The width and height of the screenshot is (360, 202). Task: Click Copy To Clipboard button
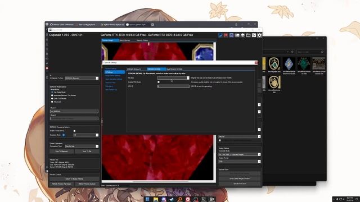tap(62, 151)
